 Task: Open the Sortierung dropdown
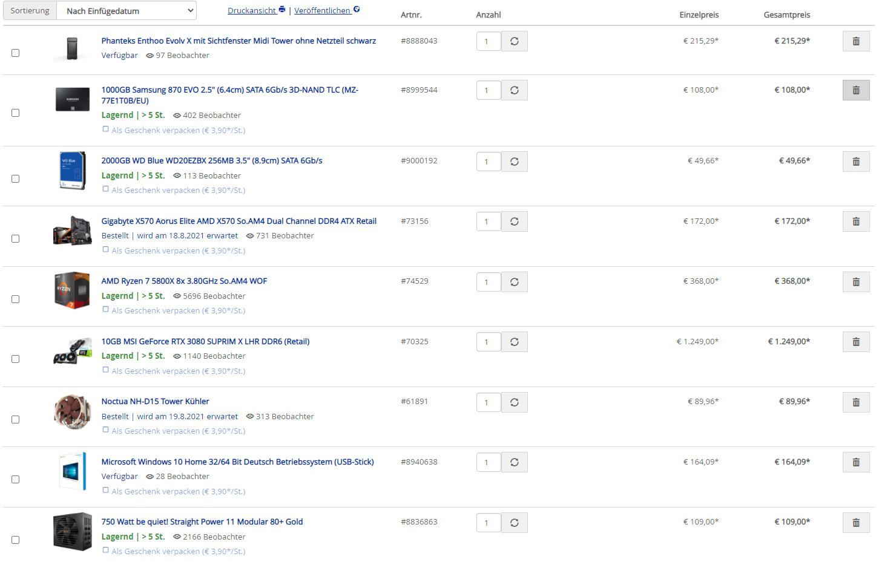[x=127, y=11]
